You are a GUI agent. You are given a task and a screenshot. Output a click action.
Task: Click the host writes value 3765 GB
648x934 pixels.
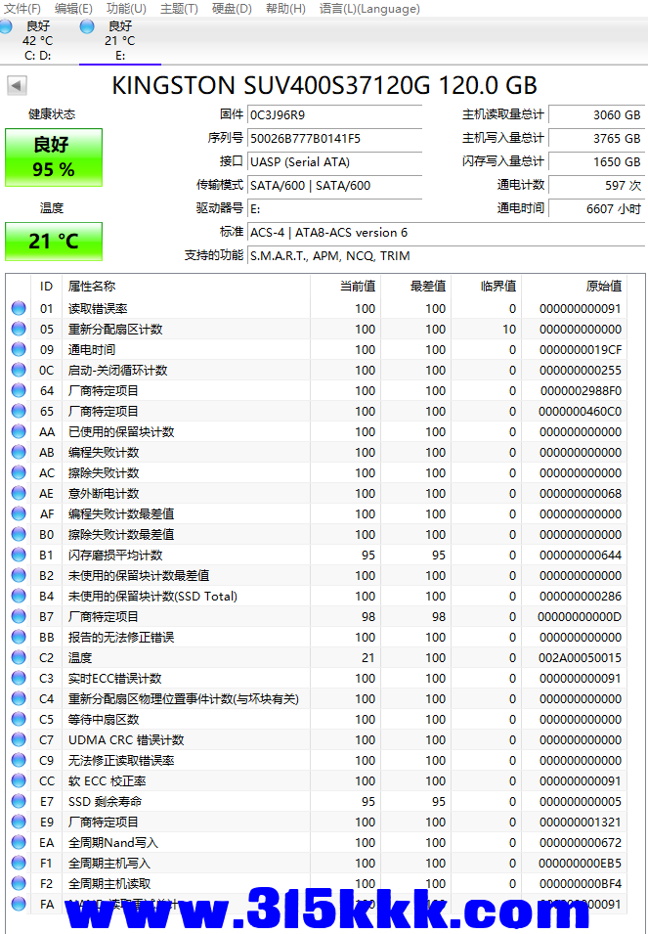pyautogui.click(x=596, y=138)
